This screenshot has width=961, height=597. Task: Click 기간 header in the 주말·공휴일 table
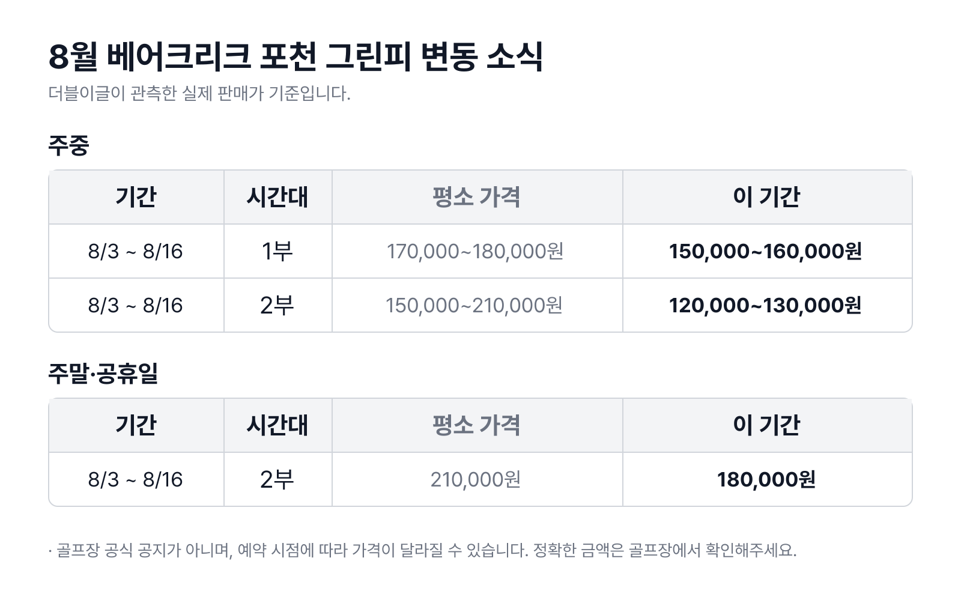[136, 425]
